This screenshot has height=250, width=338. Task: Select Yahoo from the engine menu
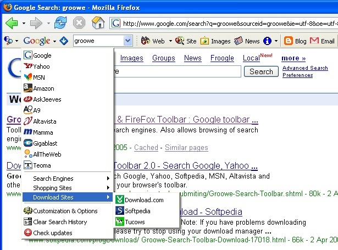(x=68, y=66)
